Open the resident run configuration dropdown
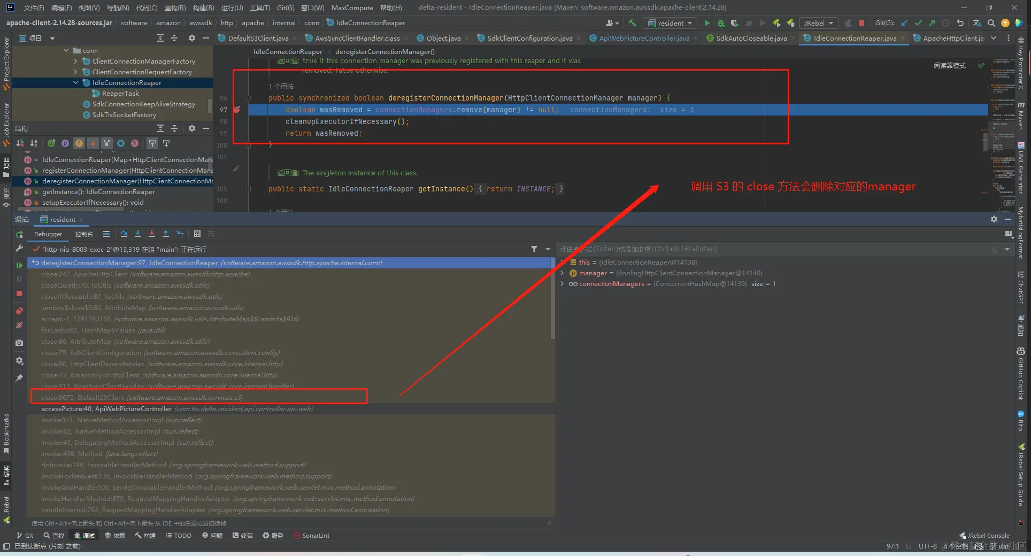The image size is (1031, 556). pyautogui.click(x=671, y=23)
